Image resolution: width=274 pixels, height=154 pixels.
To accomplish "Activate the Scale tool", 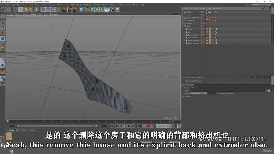I will 26,9.
